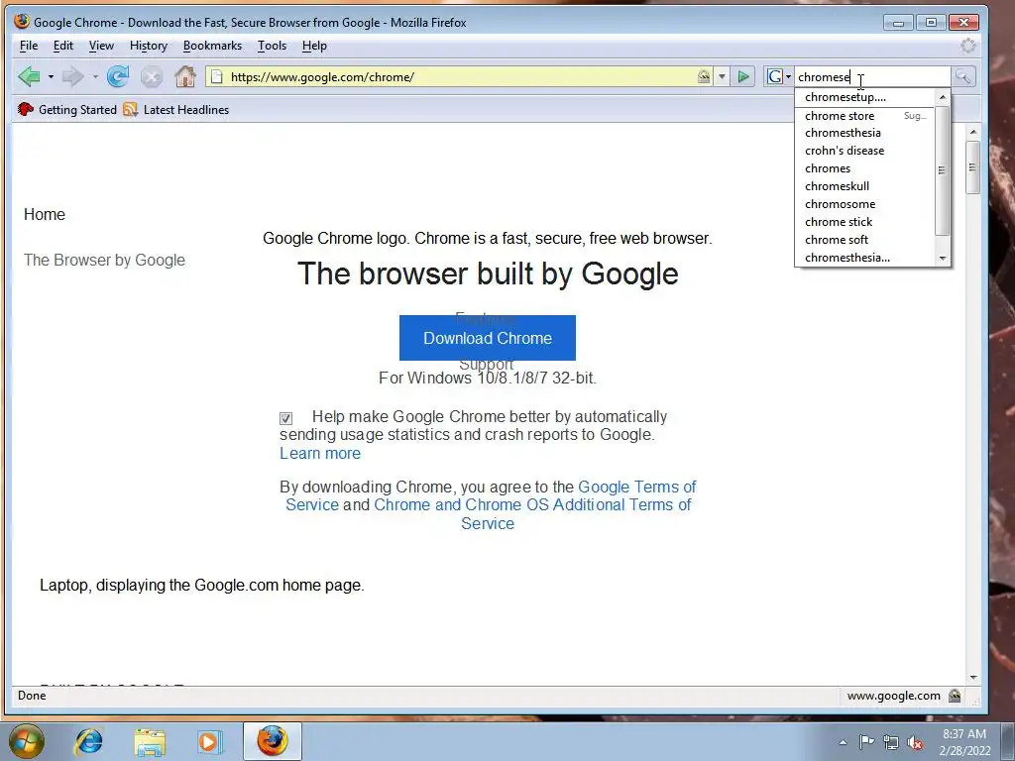Image resolution: width=1015 pixels, height=761 pixels.
Task: Click the magnifier search button
Action: pos(962,77)
